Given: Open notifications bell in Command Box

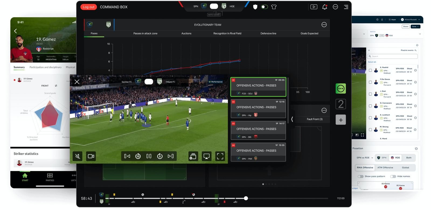Looking at the screenshot, I should (325, 7).
